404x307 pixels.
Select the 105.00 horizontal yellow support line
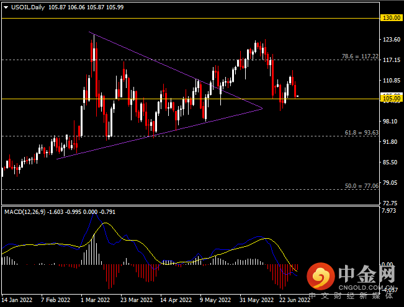click(x=191, y=99)
